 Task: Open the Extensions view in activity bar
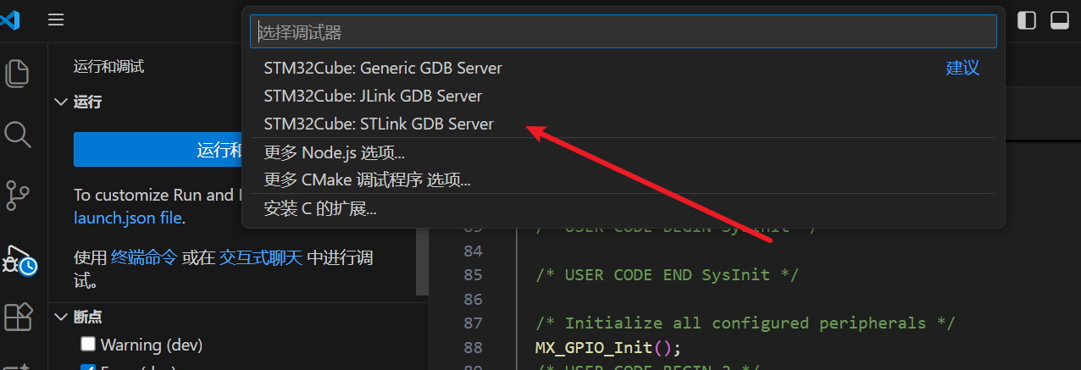click(18, 317)
